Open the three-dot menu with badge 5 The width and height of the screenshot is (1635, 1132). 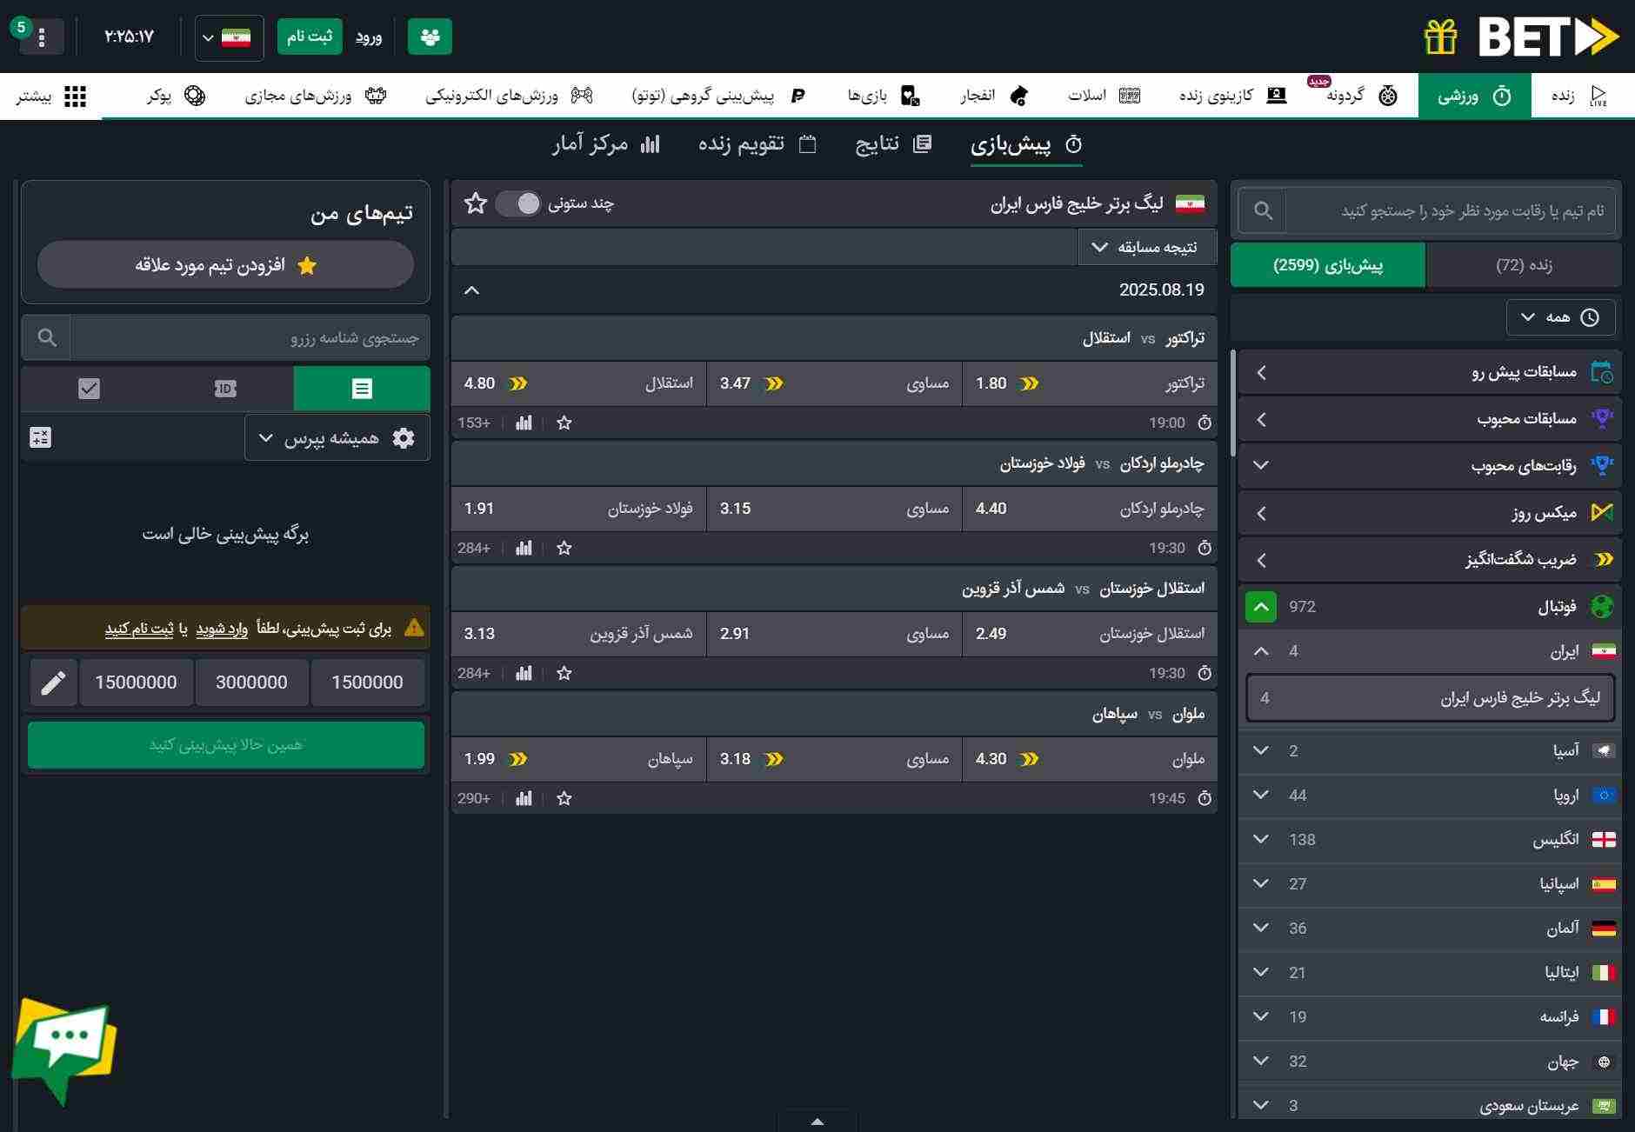point(41,37)
